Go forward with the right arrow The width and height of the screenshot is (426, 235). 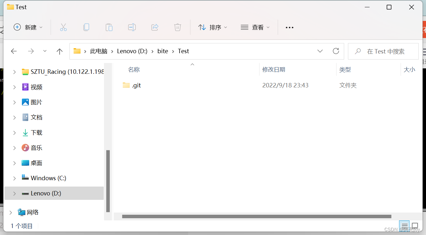[x=31, y=51]
